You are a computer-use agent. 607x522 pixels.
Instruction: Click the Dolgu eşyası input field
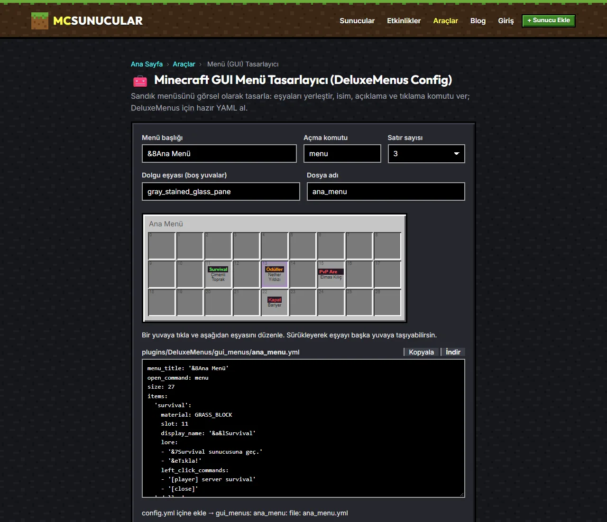[x=221, y=192]
